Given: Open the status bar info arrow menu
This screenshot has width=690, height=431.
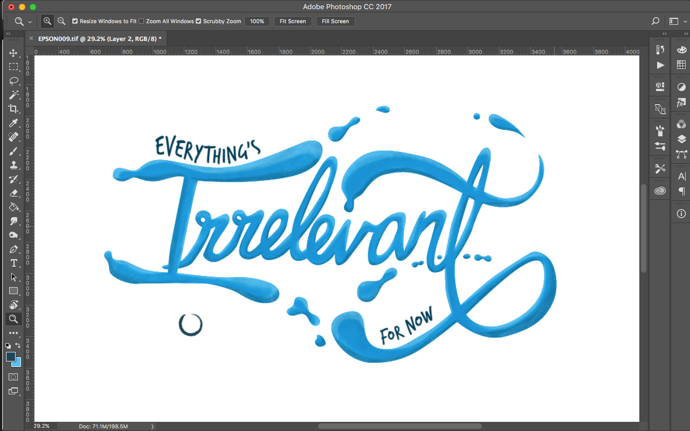Looking at the screenshot, I should pyautogui.click(x=153, y=426).
